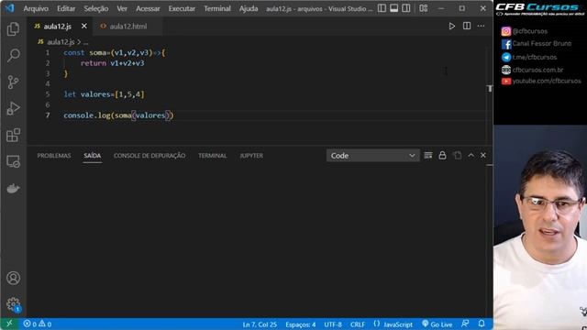Click the console.log(soma(valores)) line
Screen dimensions: 587x330
(x=118, y=115)
